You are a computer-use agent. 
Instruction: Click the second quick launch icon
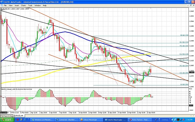(21, 120)
